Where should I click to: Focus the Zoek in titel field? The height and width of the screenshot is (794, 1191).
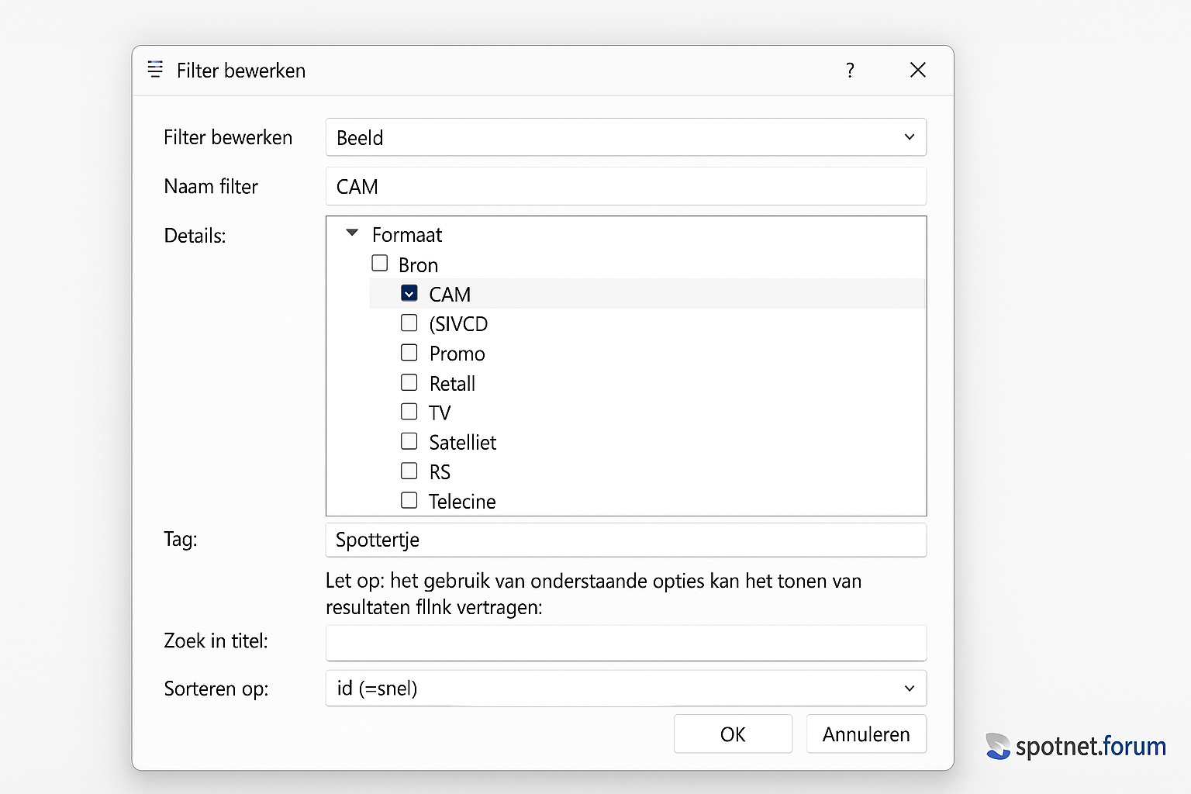click(x=626, y=643)
